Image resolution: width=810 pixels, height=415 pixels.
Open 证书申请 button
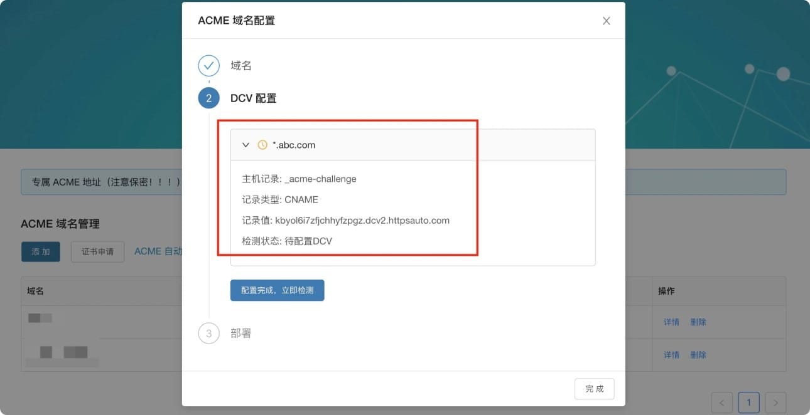tap(97, 251)
